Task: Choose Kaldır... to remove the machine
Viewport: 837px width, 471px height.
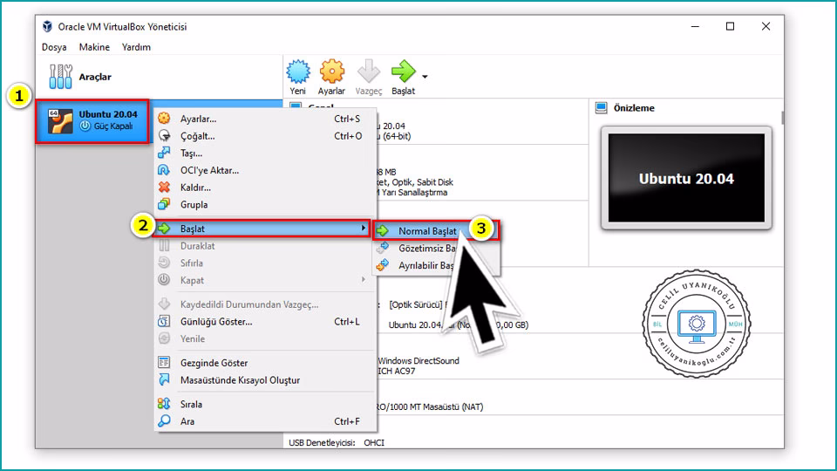Action: pyautogui.click(x=265, y=187)
